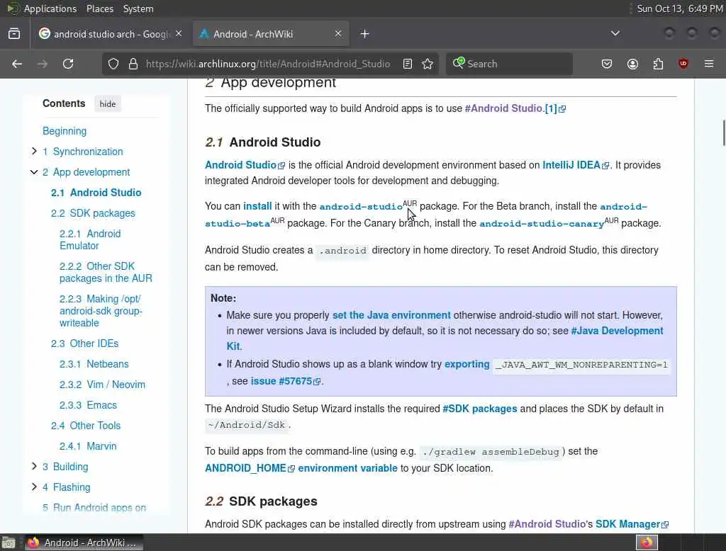Open the set the Java environment link
The height and width of the screenshot is (551, 726).
point(391,315)
